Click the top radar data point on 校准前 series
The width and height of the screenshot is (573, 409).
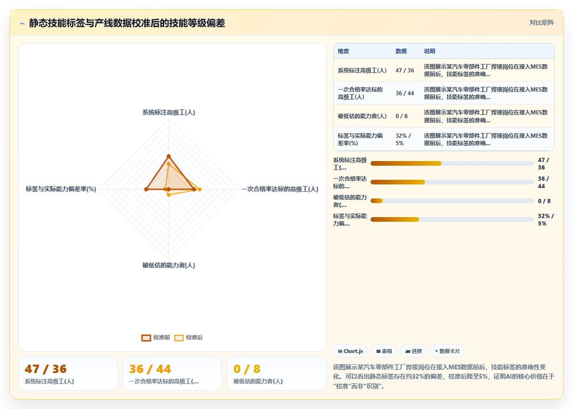coord(168,156)
